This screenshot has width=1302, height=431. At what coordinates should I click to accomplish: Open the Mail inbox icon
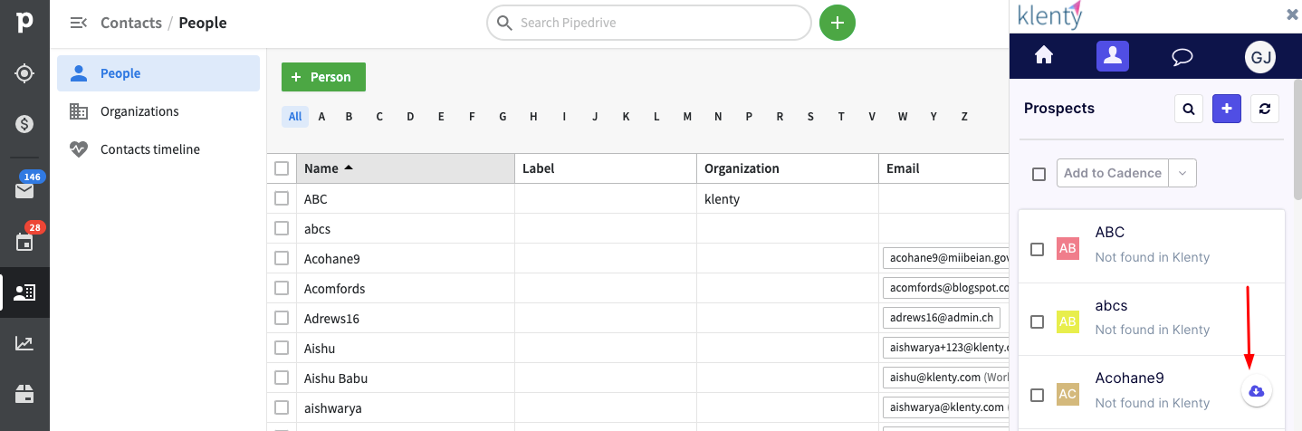[24, 190]
